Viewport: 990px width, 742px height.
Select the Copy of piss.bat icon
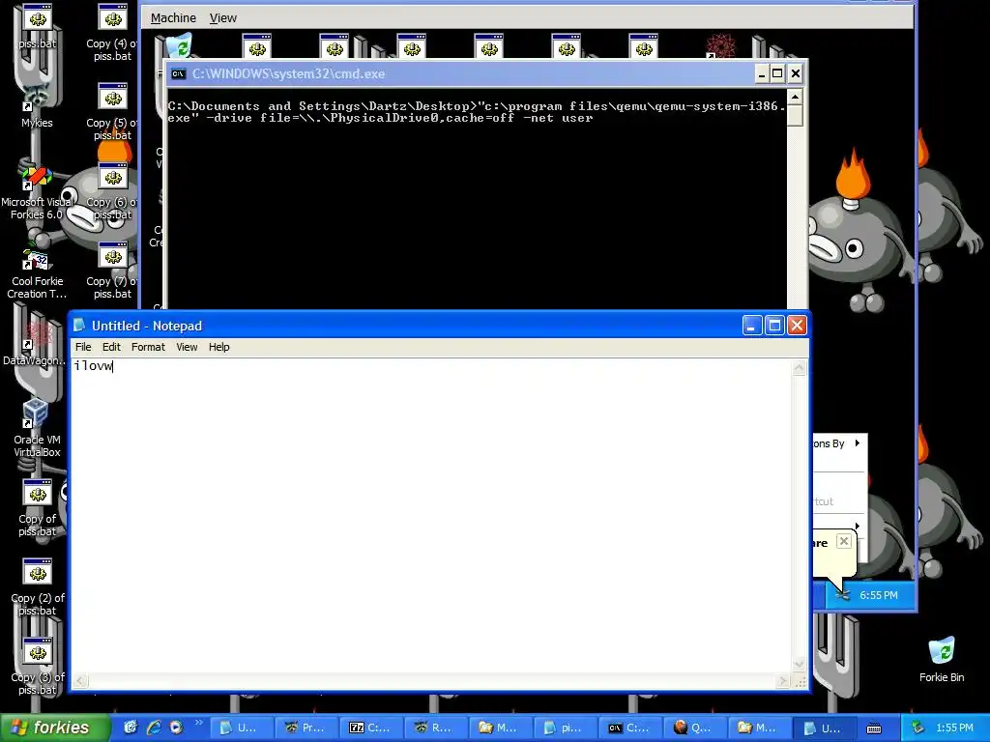38,508
